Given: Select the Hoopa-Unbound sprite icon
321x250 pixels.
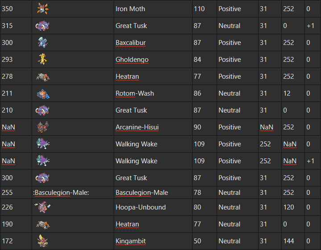Looking at the screenshot, I should [x=43, y=207].
